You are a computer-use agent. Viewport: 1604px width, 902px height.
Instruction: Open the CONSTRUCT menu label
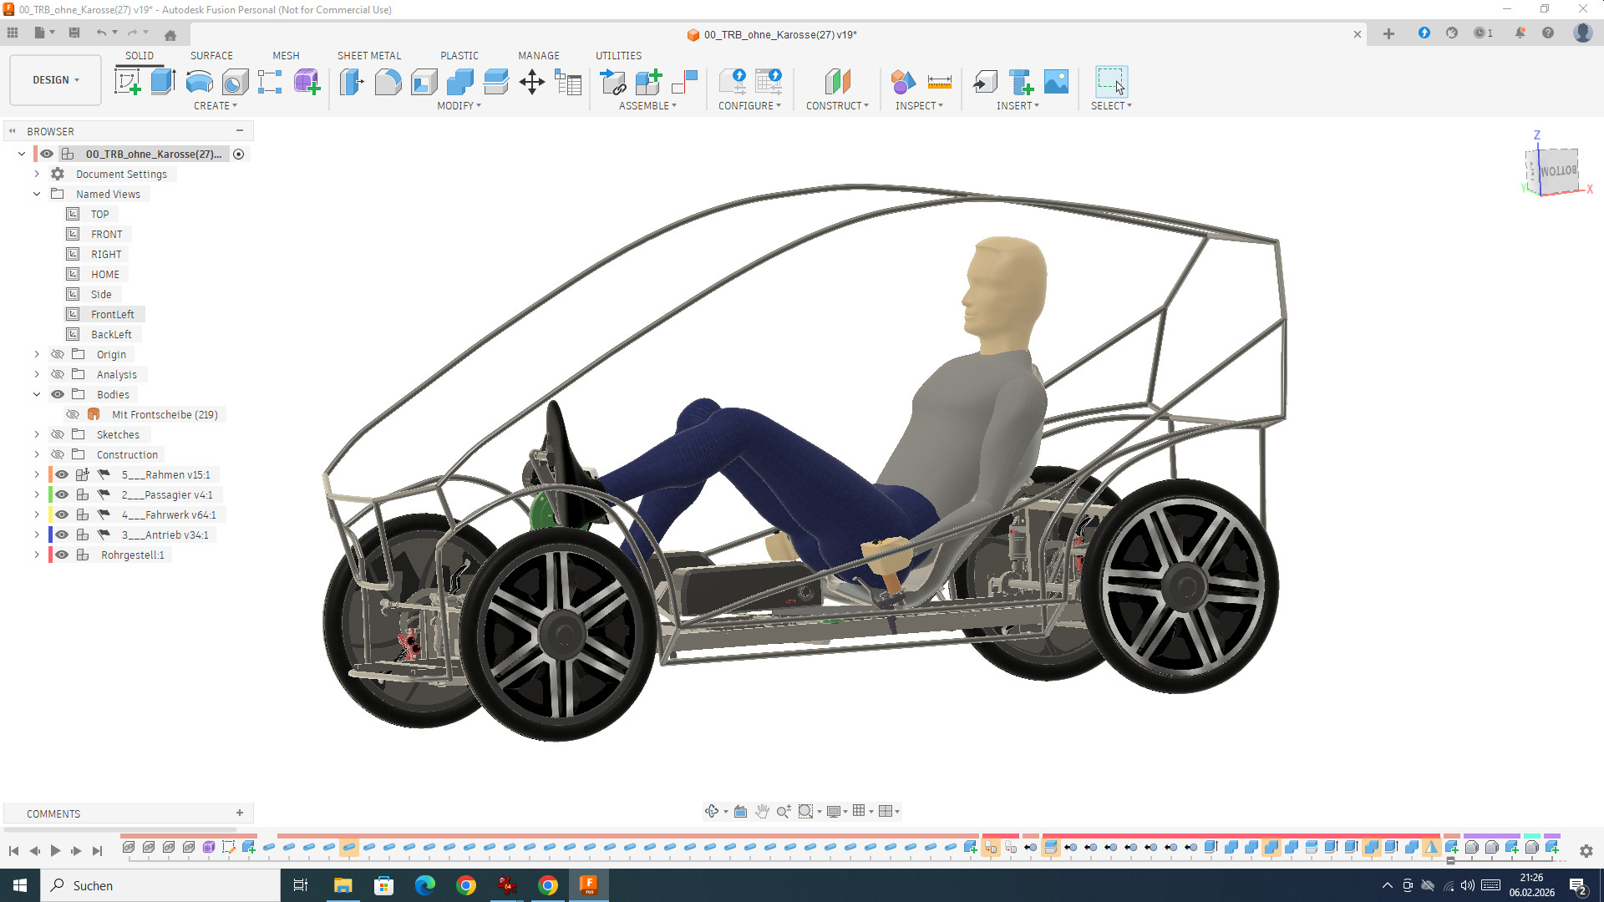pos(836,106)
